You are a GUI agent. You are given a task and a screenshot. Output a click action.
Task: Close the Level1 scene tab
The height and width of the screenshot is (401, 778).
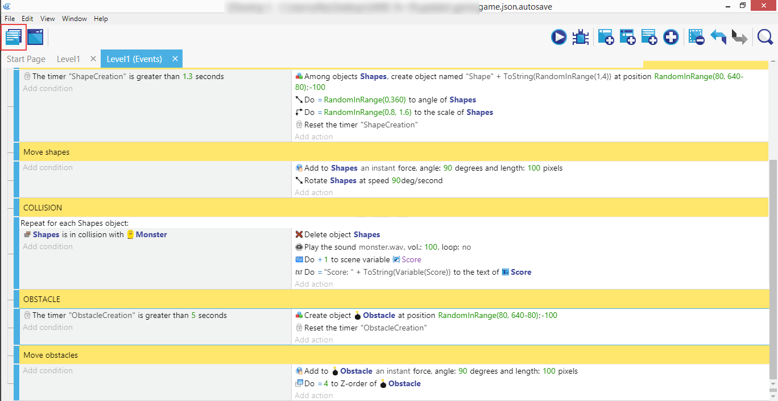point(93,59)
